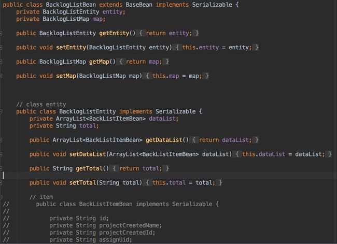Click the '// class entity' comment
The image size is (337, 244).
click(41, 105)
